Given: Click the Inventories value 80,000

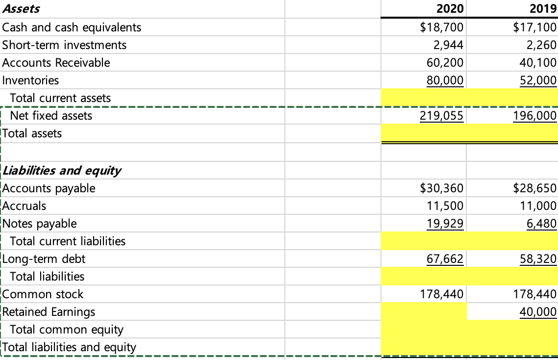Looking at the screenshot, I should point(444,80).
